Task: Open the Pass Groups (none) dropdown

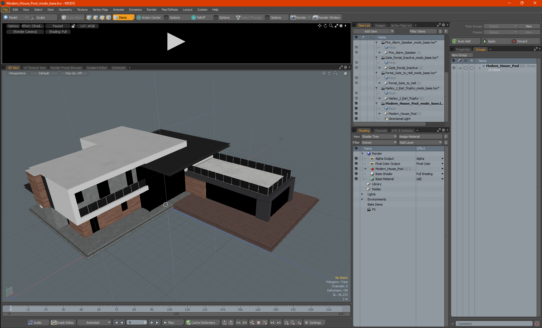Action: tap(501, 26)
